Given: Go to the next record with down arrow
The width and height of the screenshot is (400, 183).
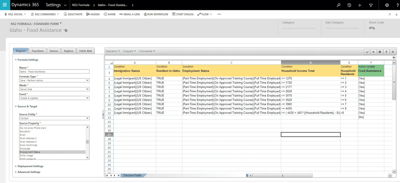Looking at the screenshot, I should coord(396,14).
